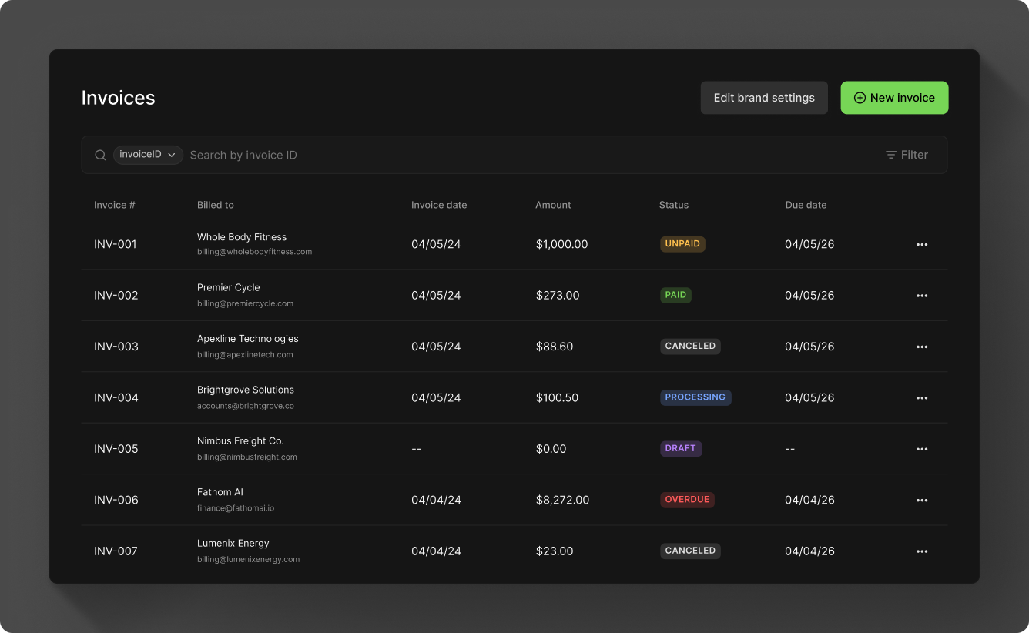Screen dimensions: 1029x633
Task: Expand the invoiceID search field dropdown
Action: [148, 155]
